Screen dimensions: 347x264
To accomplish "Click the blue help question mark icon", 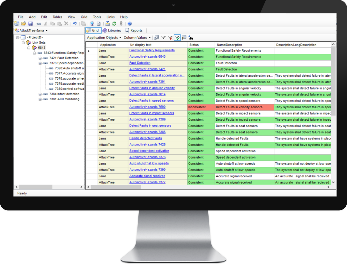I will point(130,24).
